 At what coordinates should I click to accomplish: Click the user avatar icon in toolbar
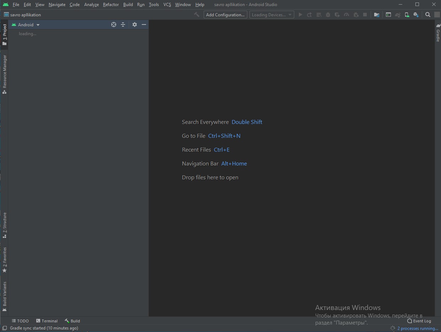tap(437, 15)
